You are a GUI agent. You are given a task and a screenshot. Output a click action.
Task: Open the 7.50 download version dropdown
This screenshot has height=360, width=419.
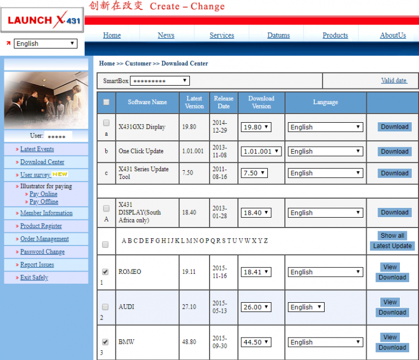[254, 173]
